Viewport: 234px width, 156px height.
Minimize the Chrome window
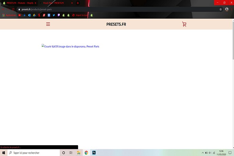[218, 2]
